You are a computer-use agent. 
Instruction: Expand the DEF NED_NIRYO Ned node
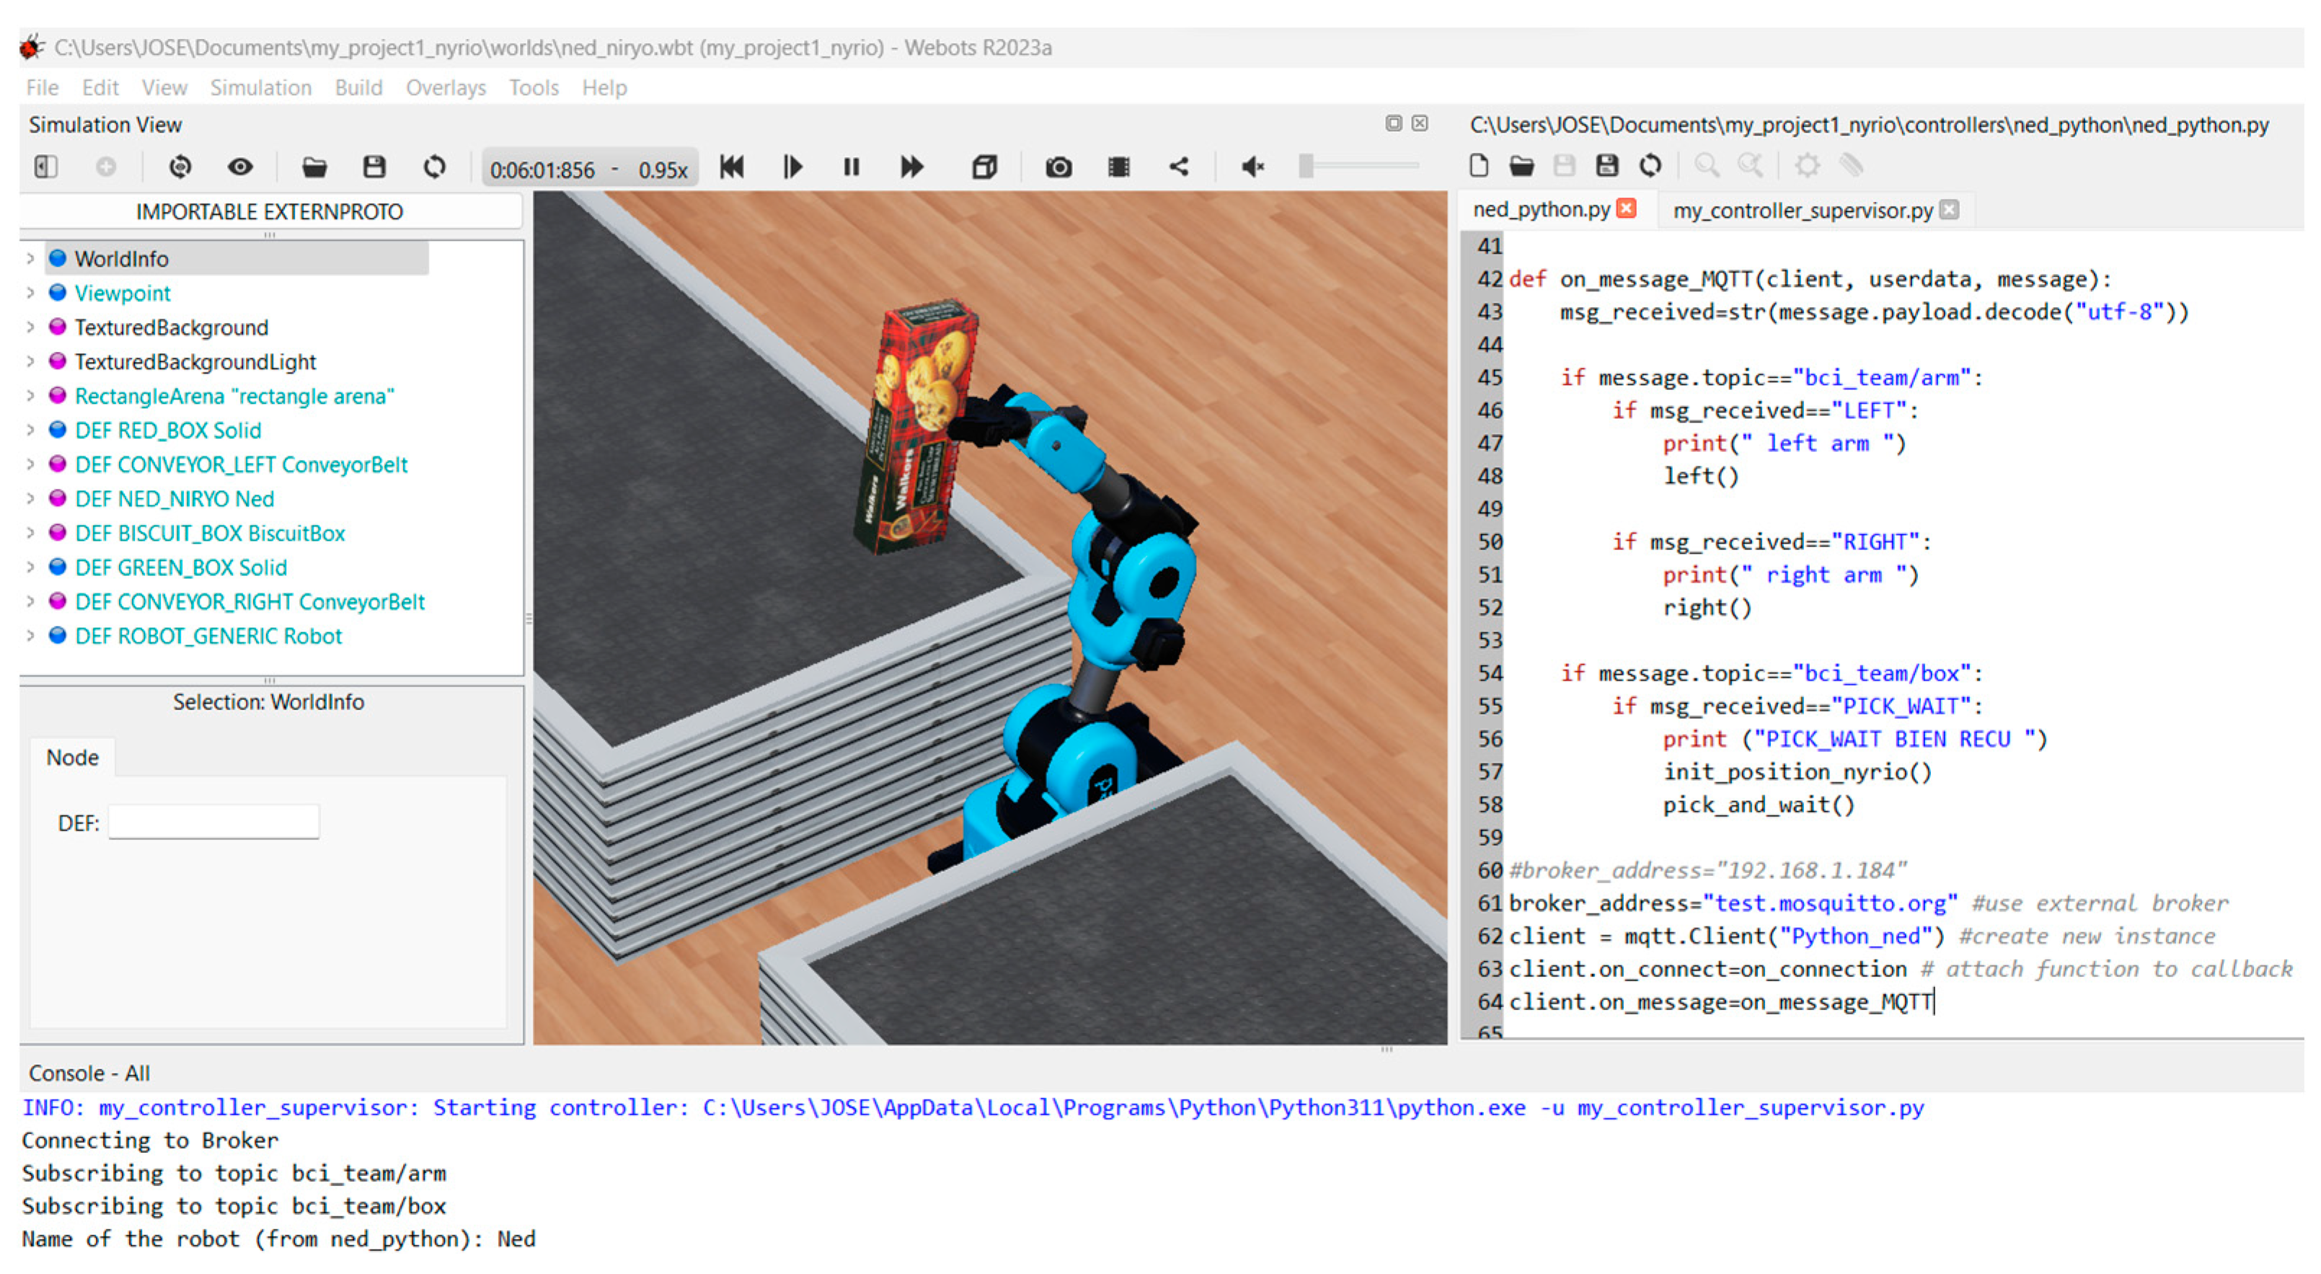point(30,498)
